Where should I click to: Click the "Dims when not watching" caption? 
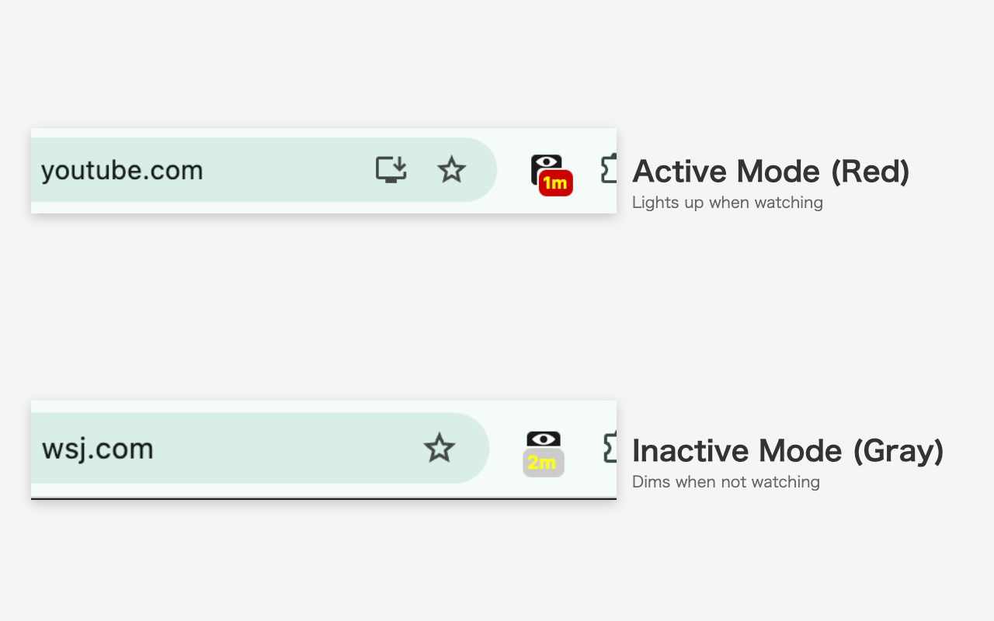pyautogui.click(x=725, y=482)
